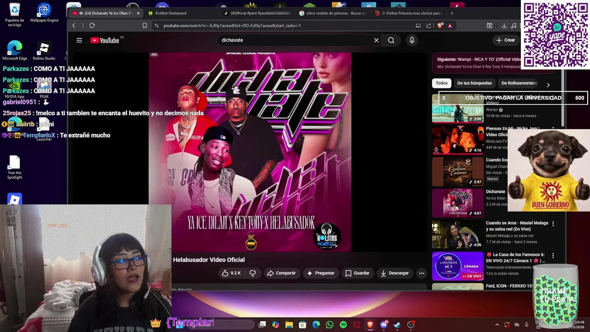
Task: Open the browser downloads button
Action: (x=504, y=26)
